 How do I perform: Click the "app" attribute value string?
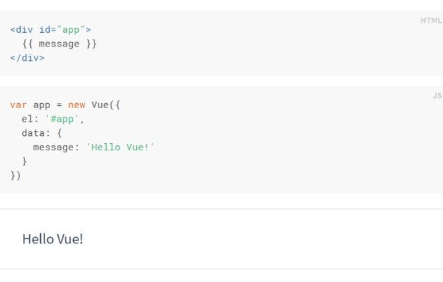coord(71,29)
